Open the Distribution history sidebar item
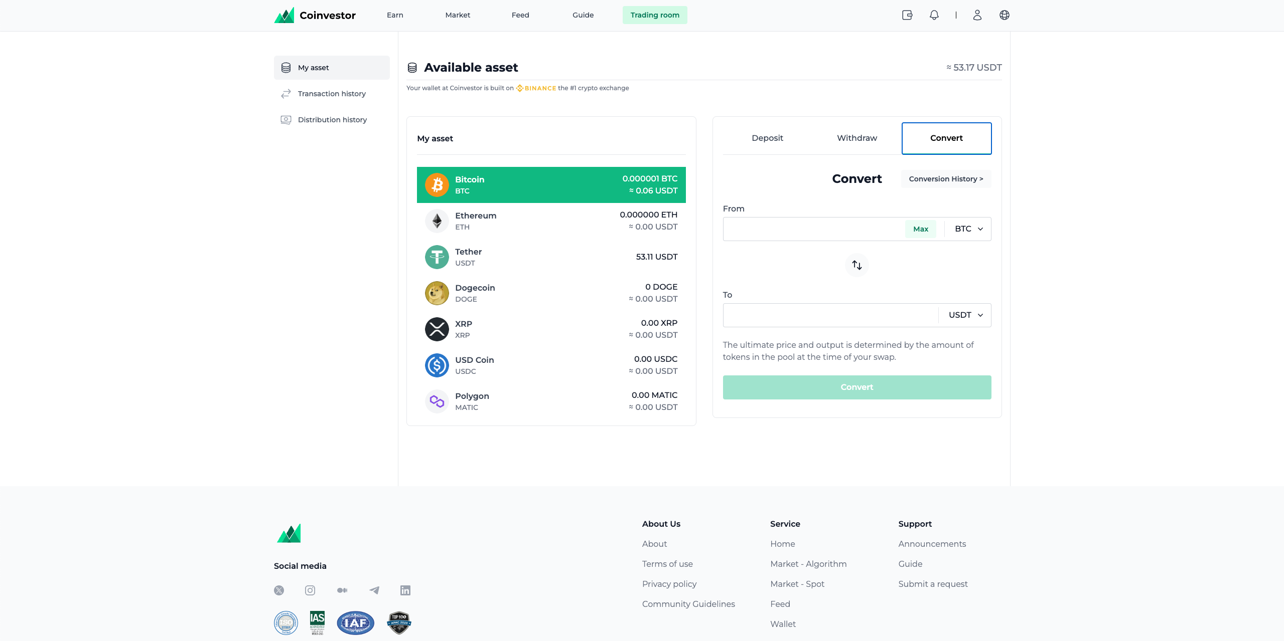The height and width of the screenshot is (641, 1284). [332, 119]
